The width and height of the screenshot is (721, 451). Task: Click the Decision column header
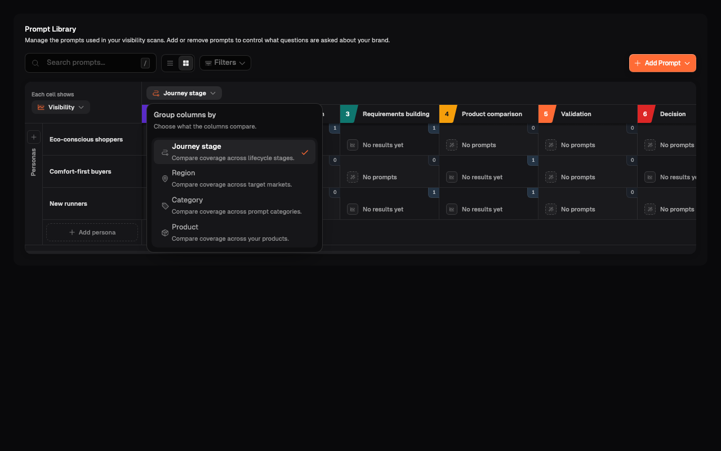point(667,114)
